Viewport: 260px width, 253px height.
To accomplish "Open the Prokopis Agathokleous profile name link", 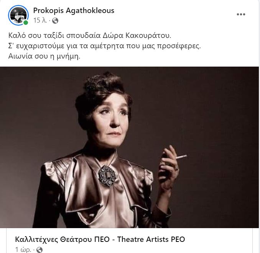I will click(74, 11).
